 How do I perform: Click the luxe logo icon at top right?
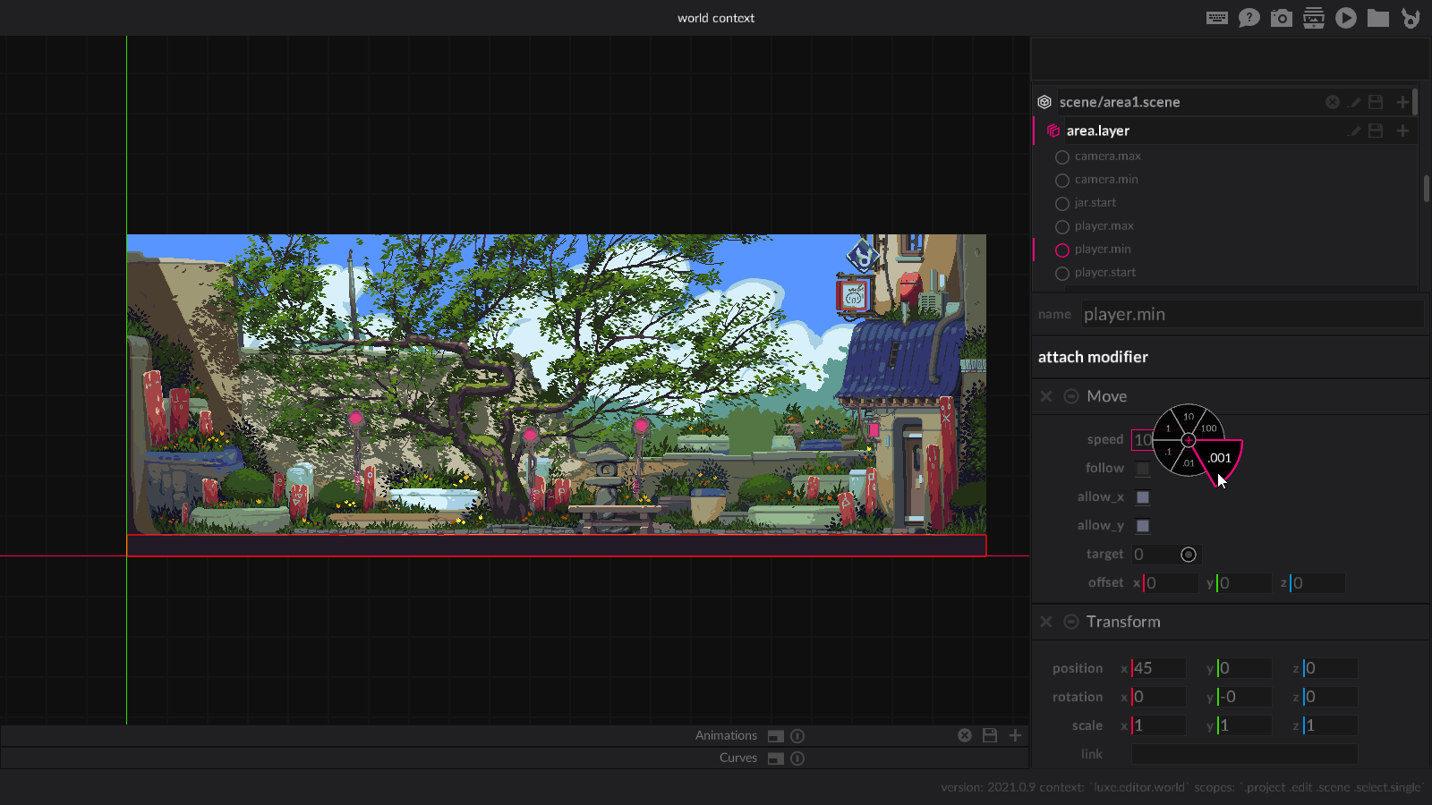(x=1411, y=18)
